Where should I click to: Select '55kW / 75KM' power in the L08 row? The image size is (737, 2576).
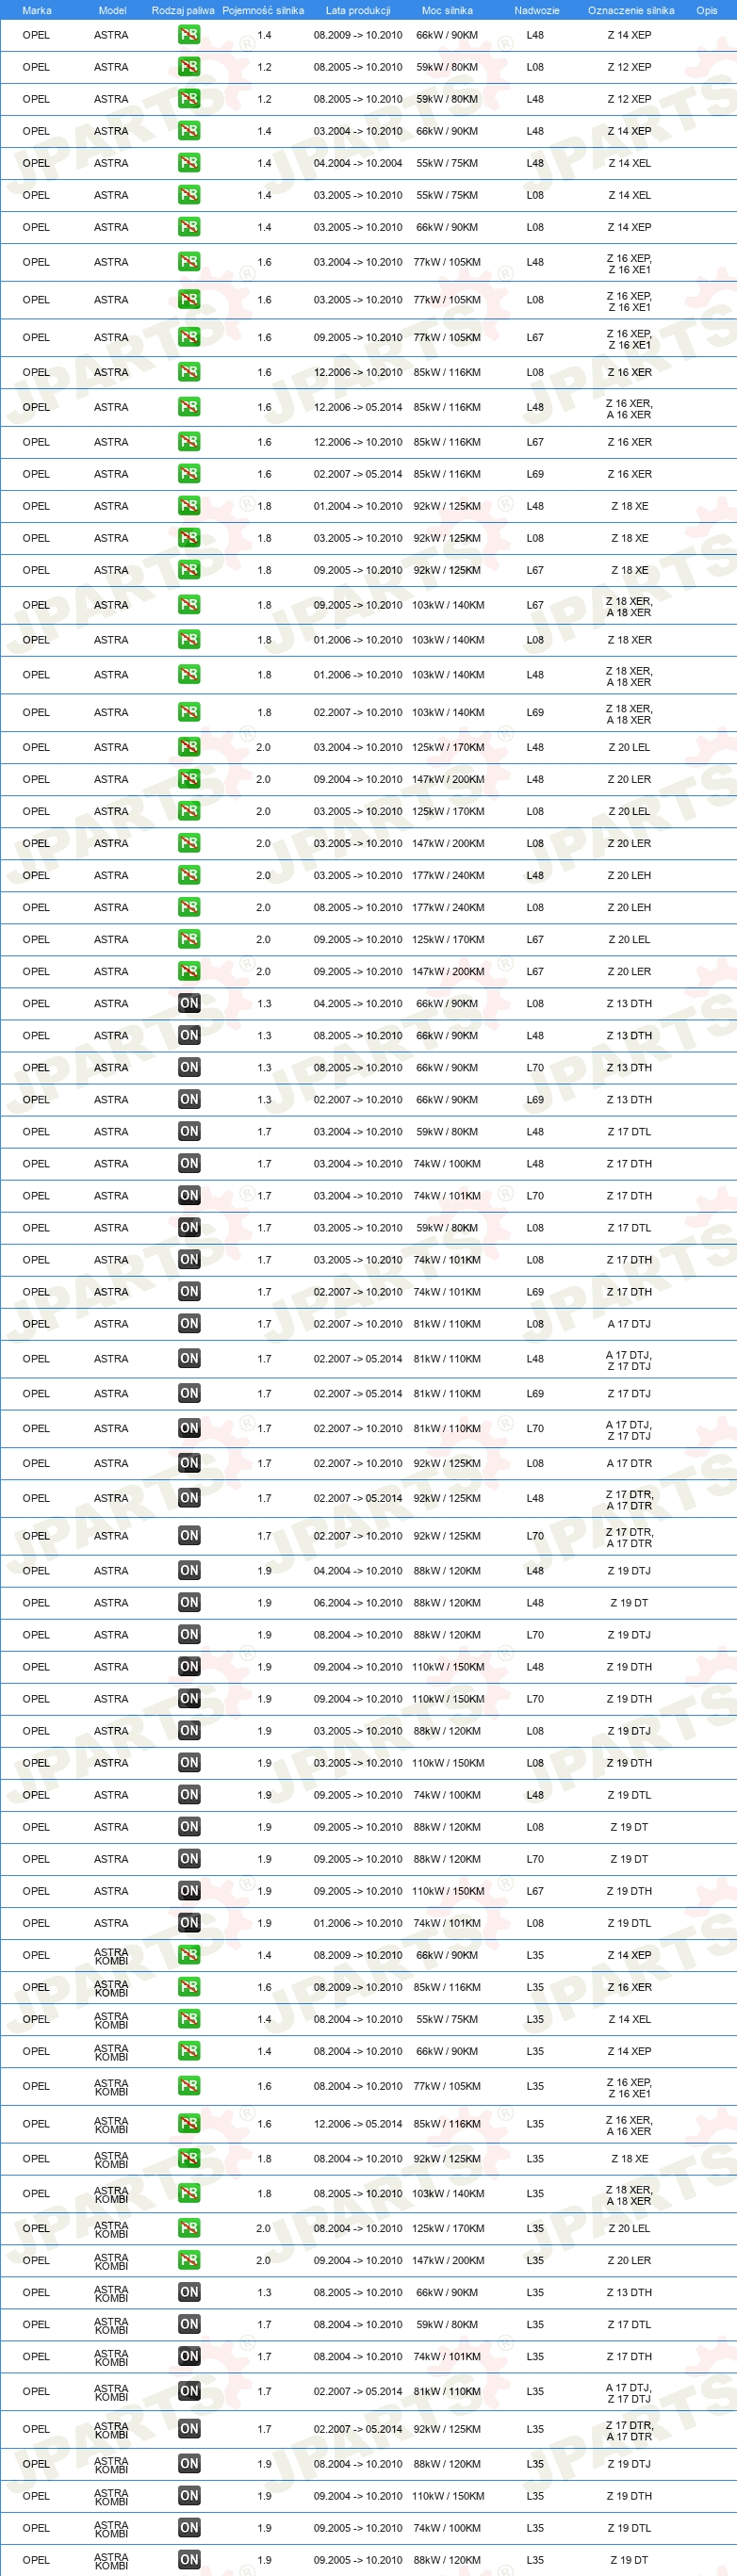click(x=447, y=195)
